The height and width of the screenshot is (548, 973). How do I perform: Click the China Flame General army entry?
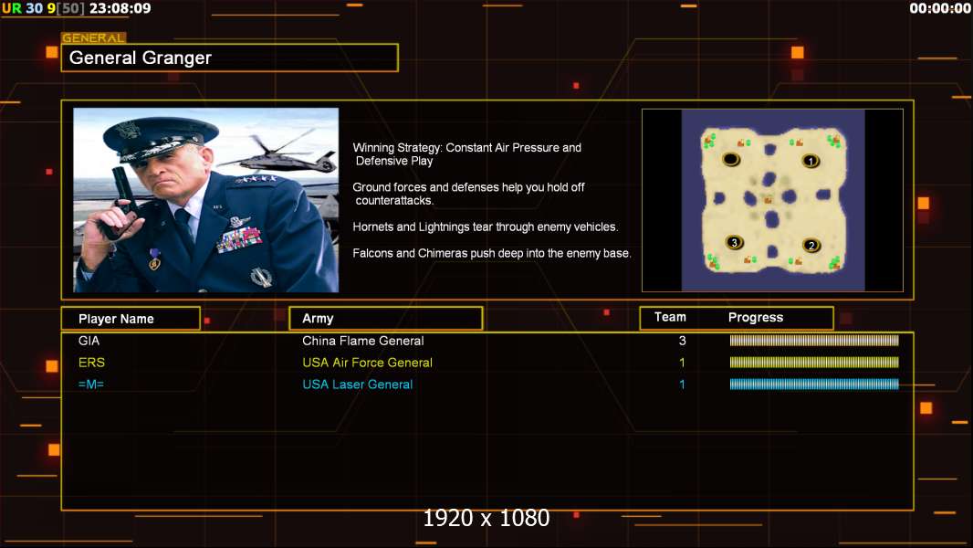363,341
